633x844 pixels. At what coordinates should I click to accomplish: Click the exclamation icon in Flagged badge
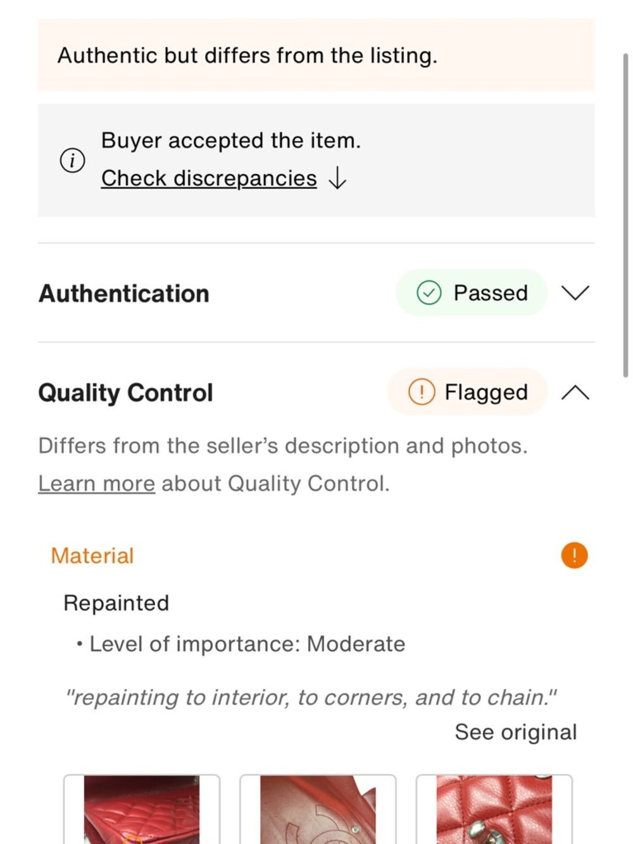[x=421, y=392]
